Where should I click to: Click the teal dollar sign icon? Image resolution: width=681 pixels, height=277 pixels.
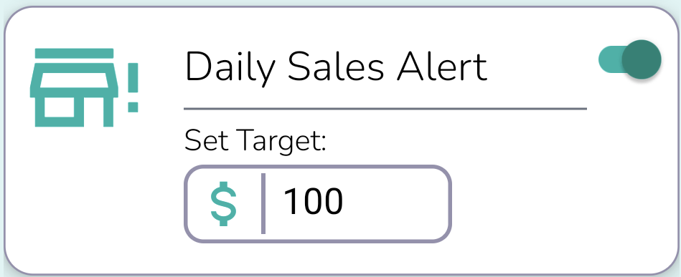(224, 204)
